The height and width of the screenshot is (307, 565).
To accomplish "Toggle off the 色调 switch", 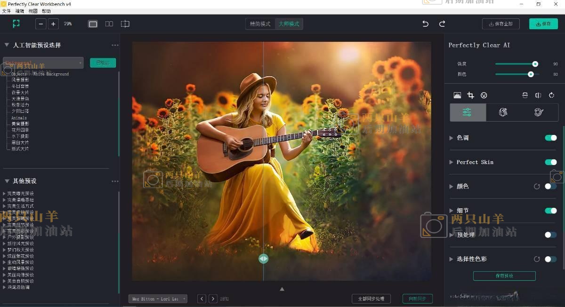I will click(550, 138).
